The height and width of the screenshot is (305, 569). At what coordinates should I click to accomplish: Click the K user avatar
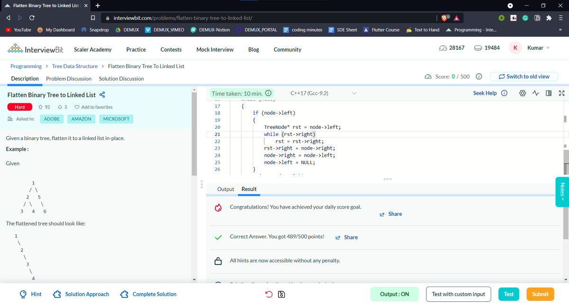[515, 48]
